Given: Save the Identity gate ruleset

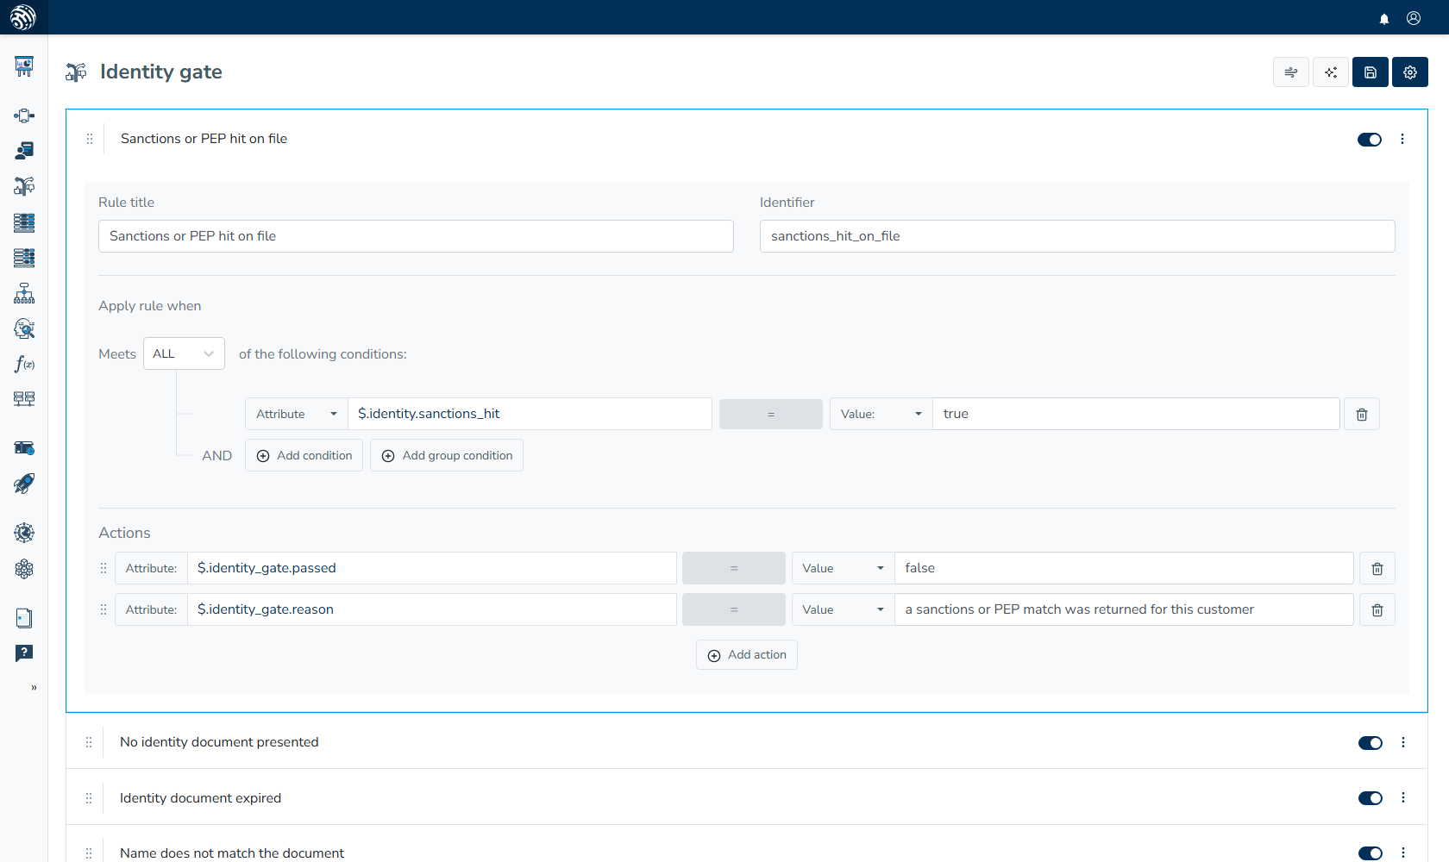Looking at the screenshot, I should coord(1371,72).
